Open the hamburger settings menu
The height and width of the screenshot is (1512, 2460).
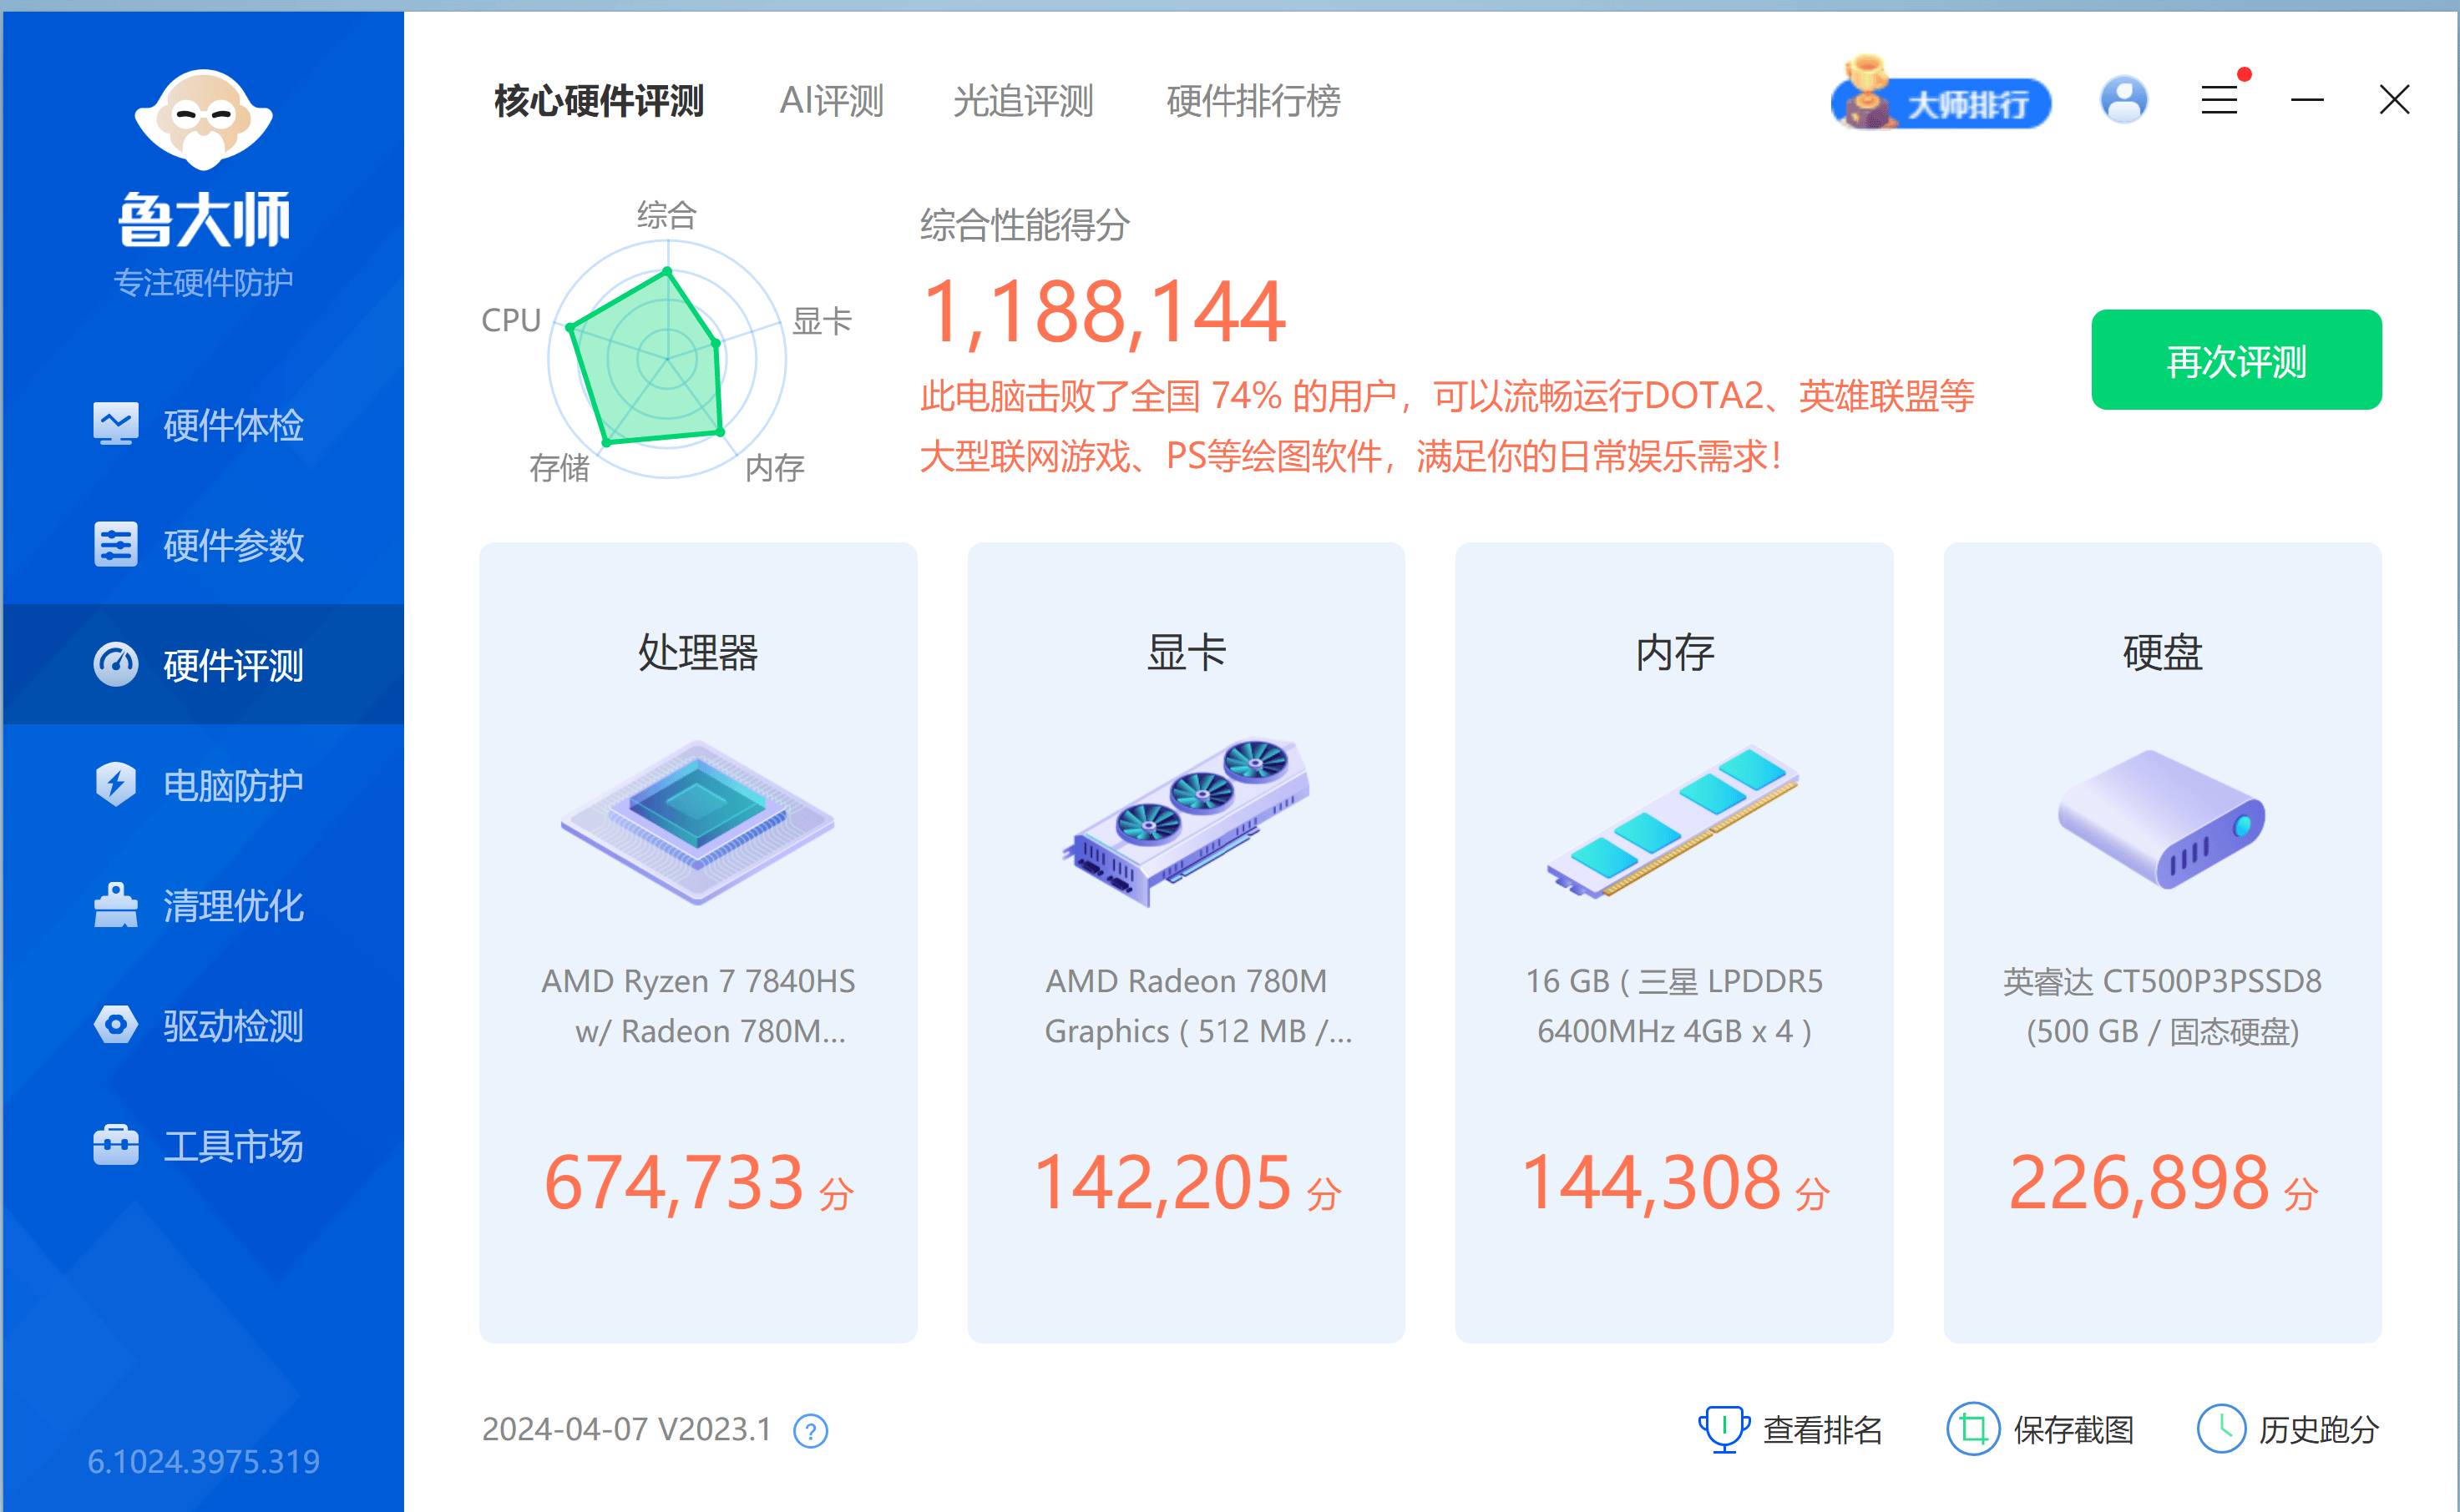tap(2218, 100)
